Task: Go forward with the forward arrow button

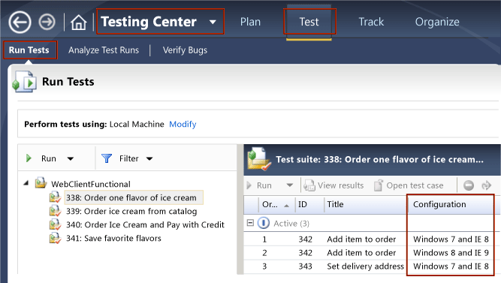Action: pos(47,22)
